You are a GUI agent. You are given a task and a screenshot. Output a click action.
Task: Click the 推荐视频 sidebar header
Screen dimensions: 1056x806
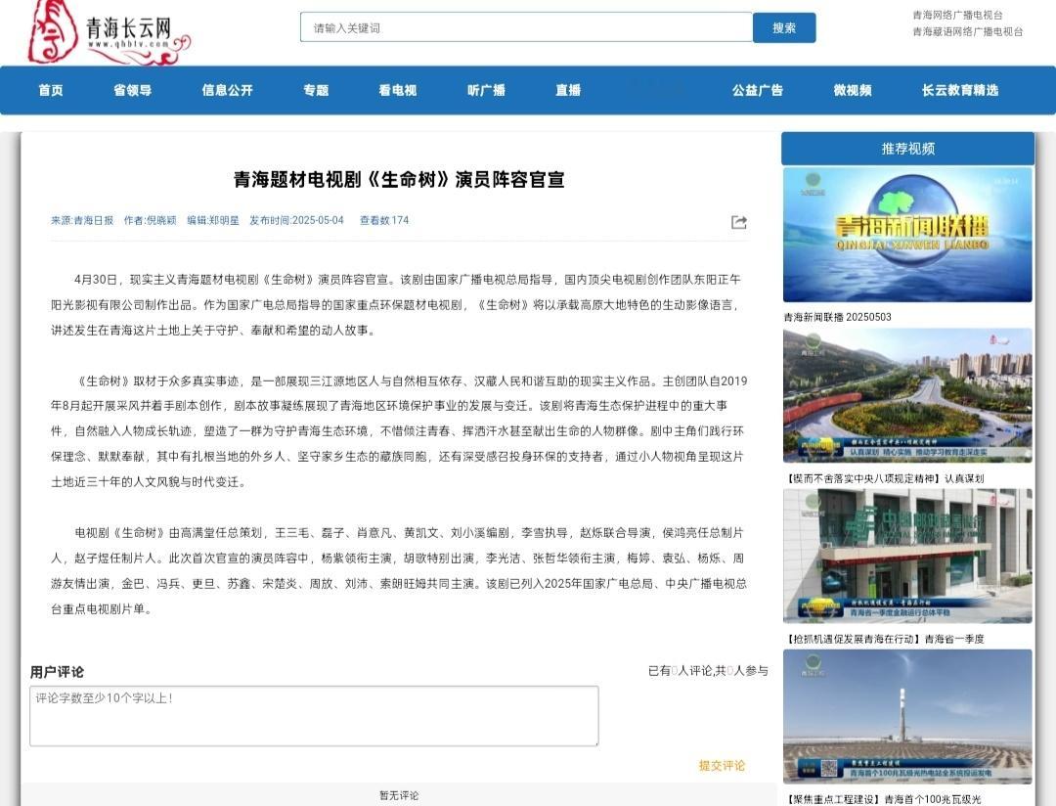(x=907, y=149)
